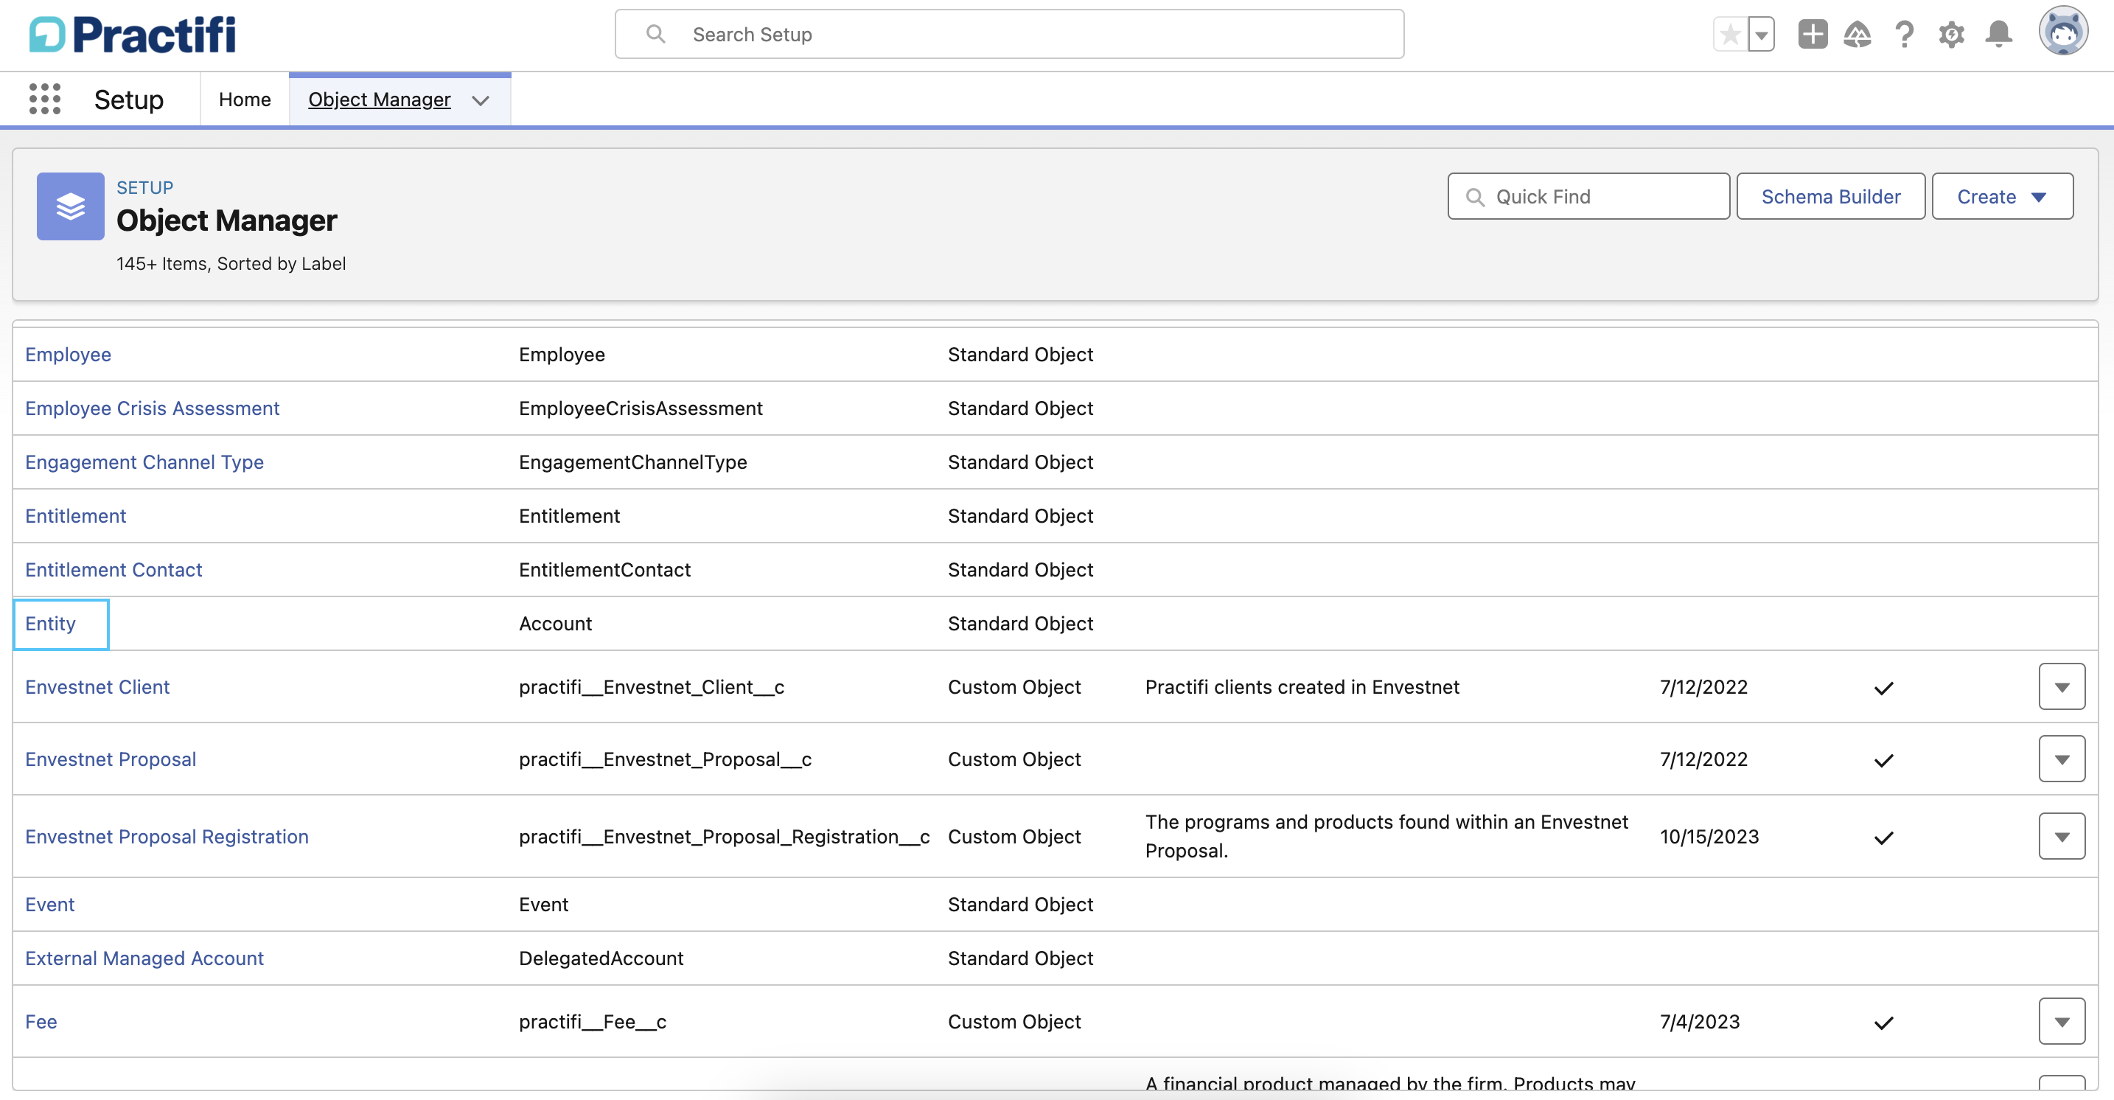Click the Setup app name label
The image size is (2114, 1100).
click(x=129, y=100)
